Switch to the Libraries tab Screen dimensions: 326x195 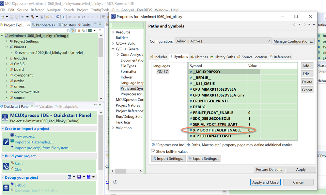(199, 57)
